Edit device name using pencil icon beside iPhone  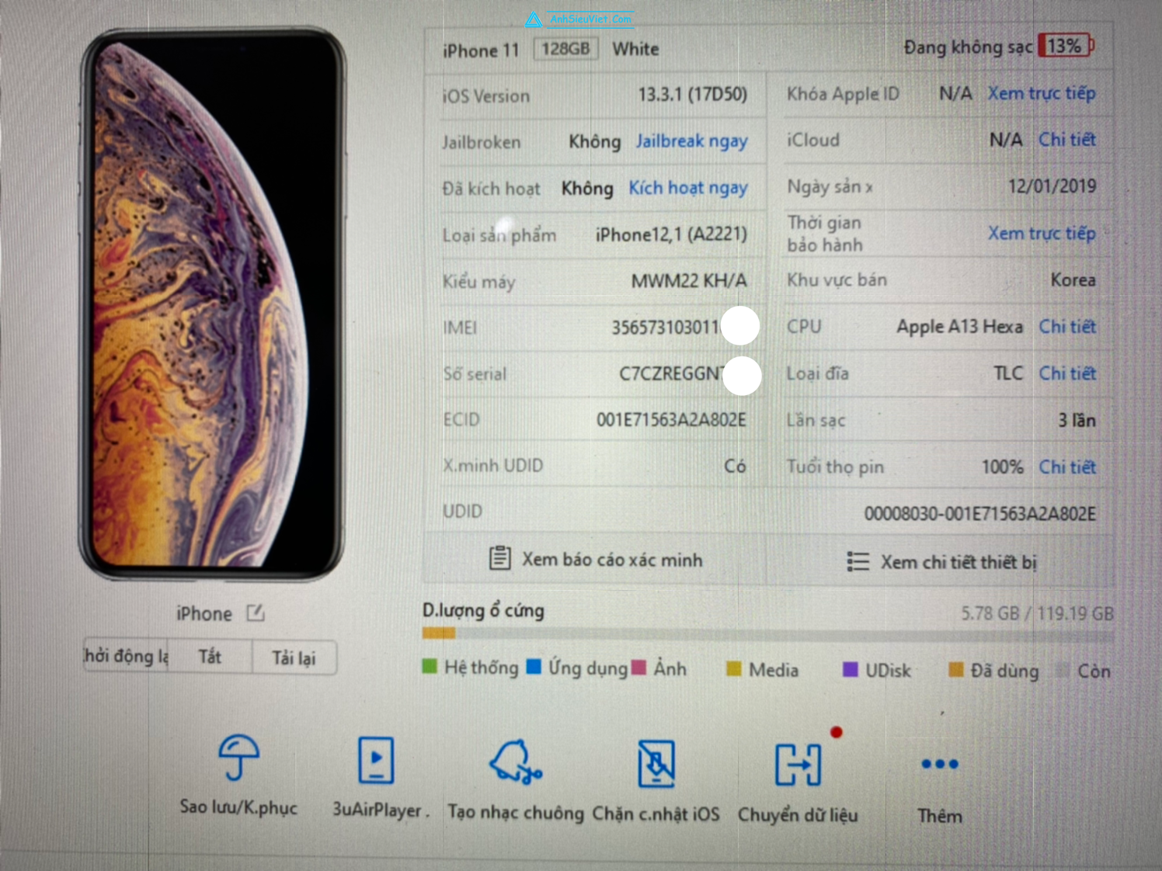pos(256,612)
